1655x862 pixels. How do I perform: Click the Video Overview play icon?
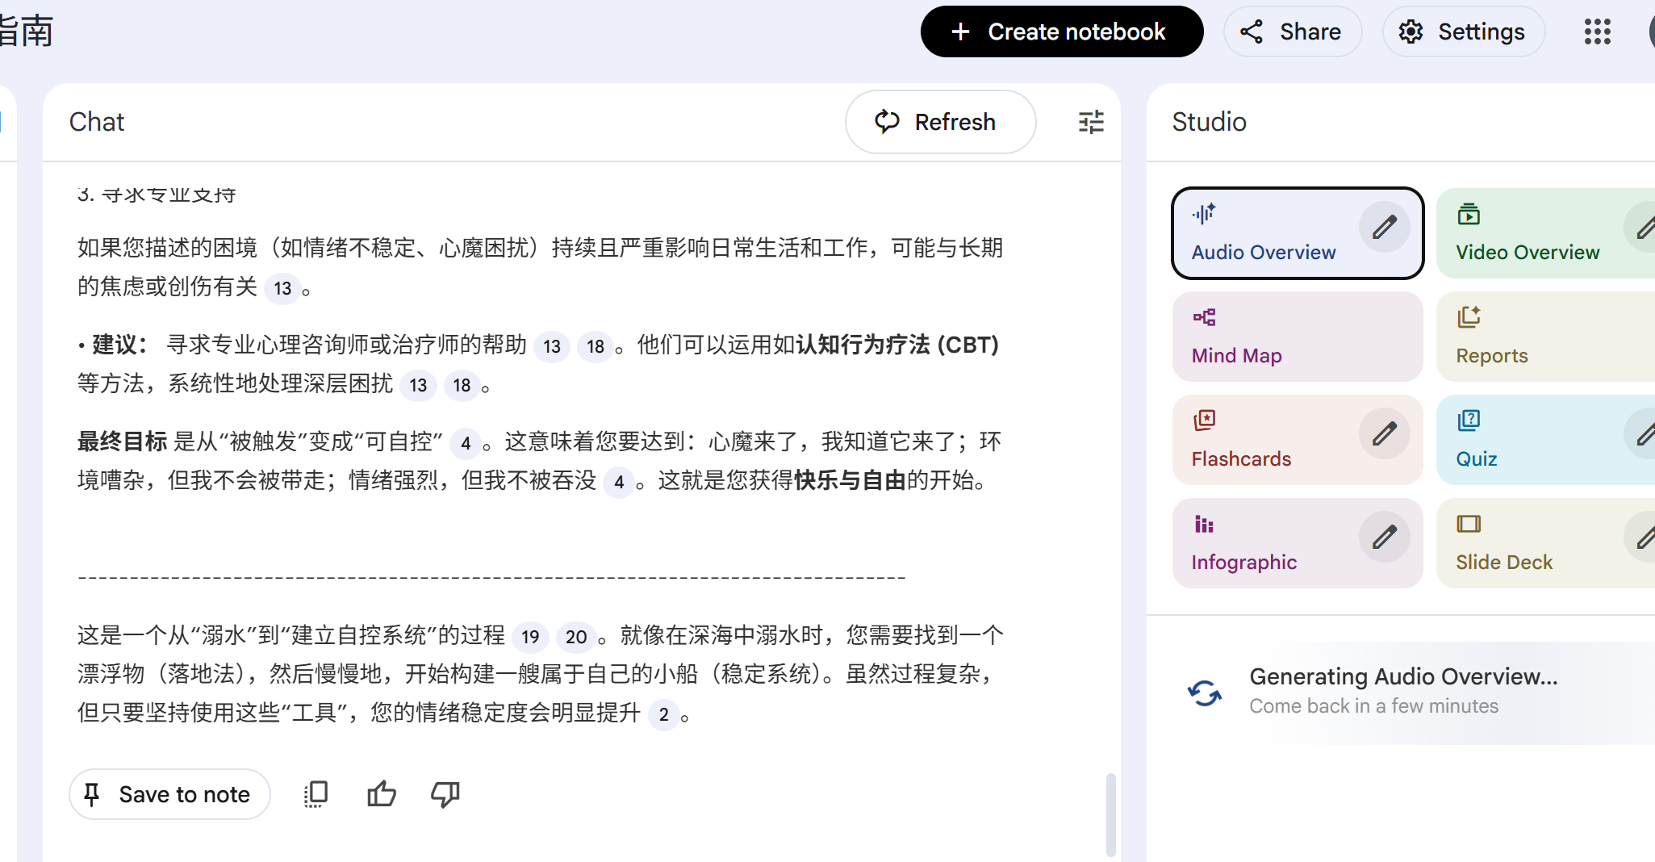[x=1469, y=214]
